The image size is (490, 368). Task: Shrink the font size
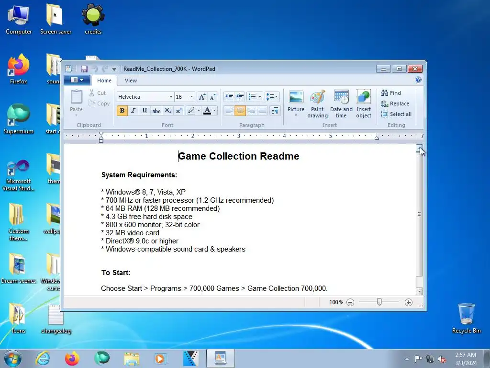point(212,97)
